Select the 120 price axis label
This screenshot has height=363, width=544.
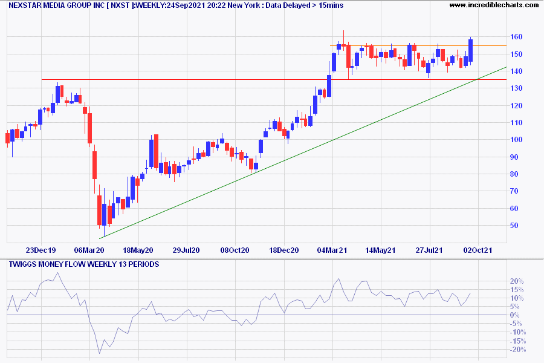[516, 106]
